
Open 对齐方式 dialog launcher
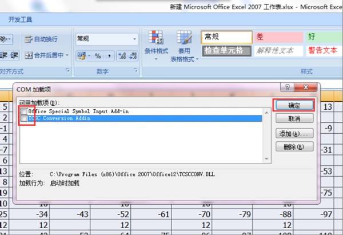coord(68,70)
